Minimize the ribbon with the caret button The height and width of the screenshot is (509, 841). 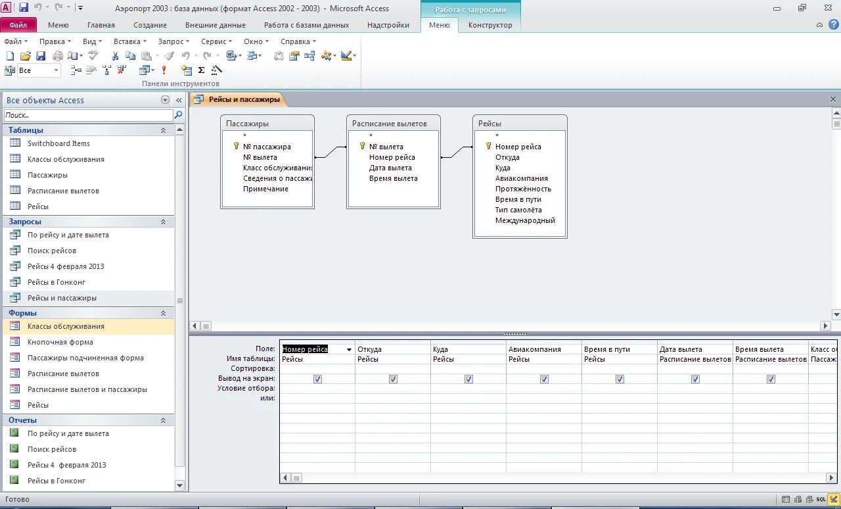coord(819,25)
